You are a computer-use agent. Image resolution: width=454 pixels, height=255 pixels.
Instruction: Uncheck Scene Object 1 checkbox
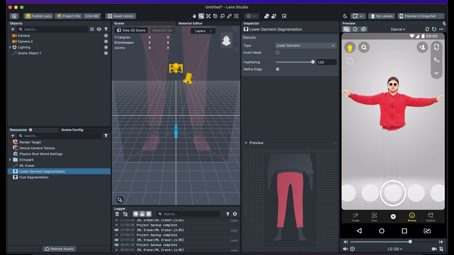point(106,53)
